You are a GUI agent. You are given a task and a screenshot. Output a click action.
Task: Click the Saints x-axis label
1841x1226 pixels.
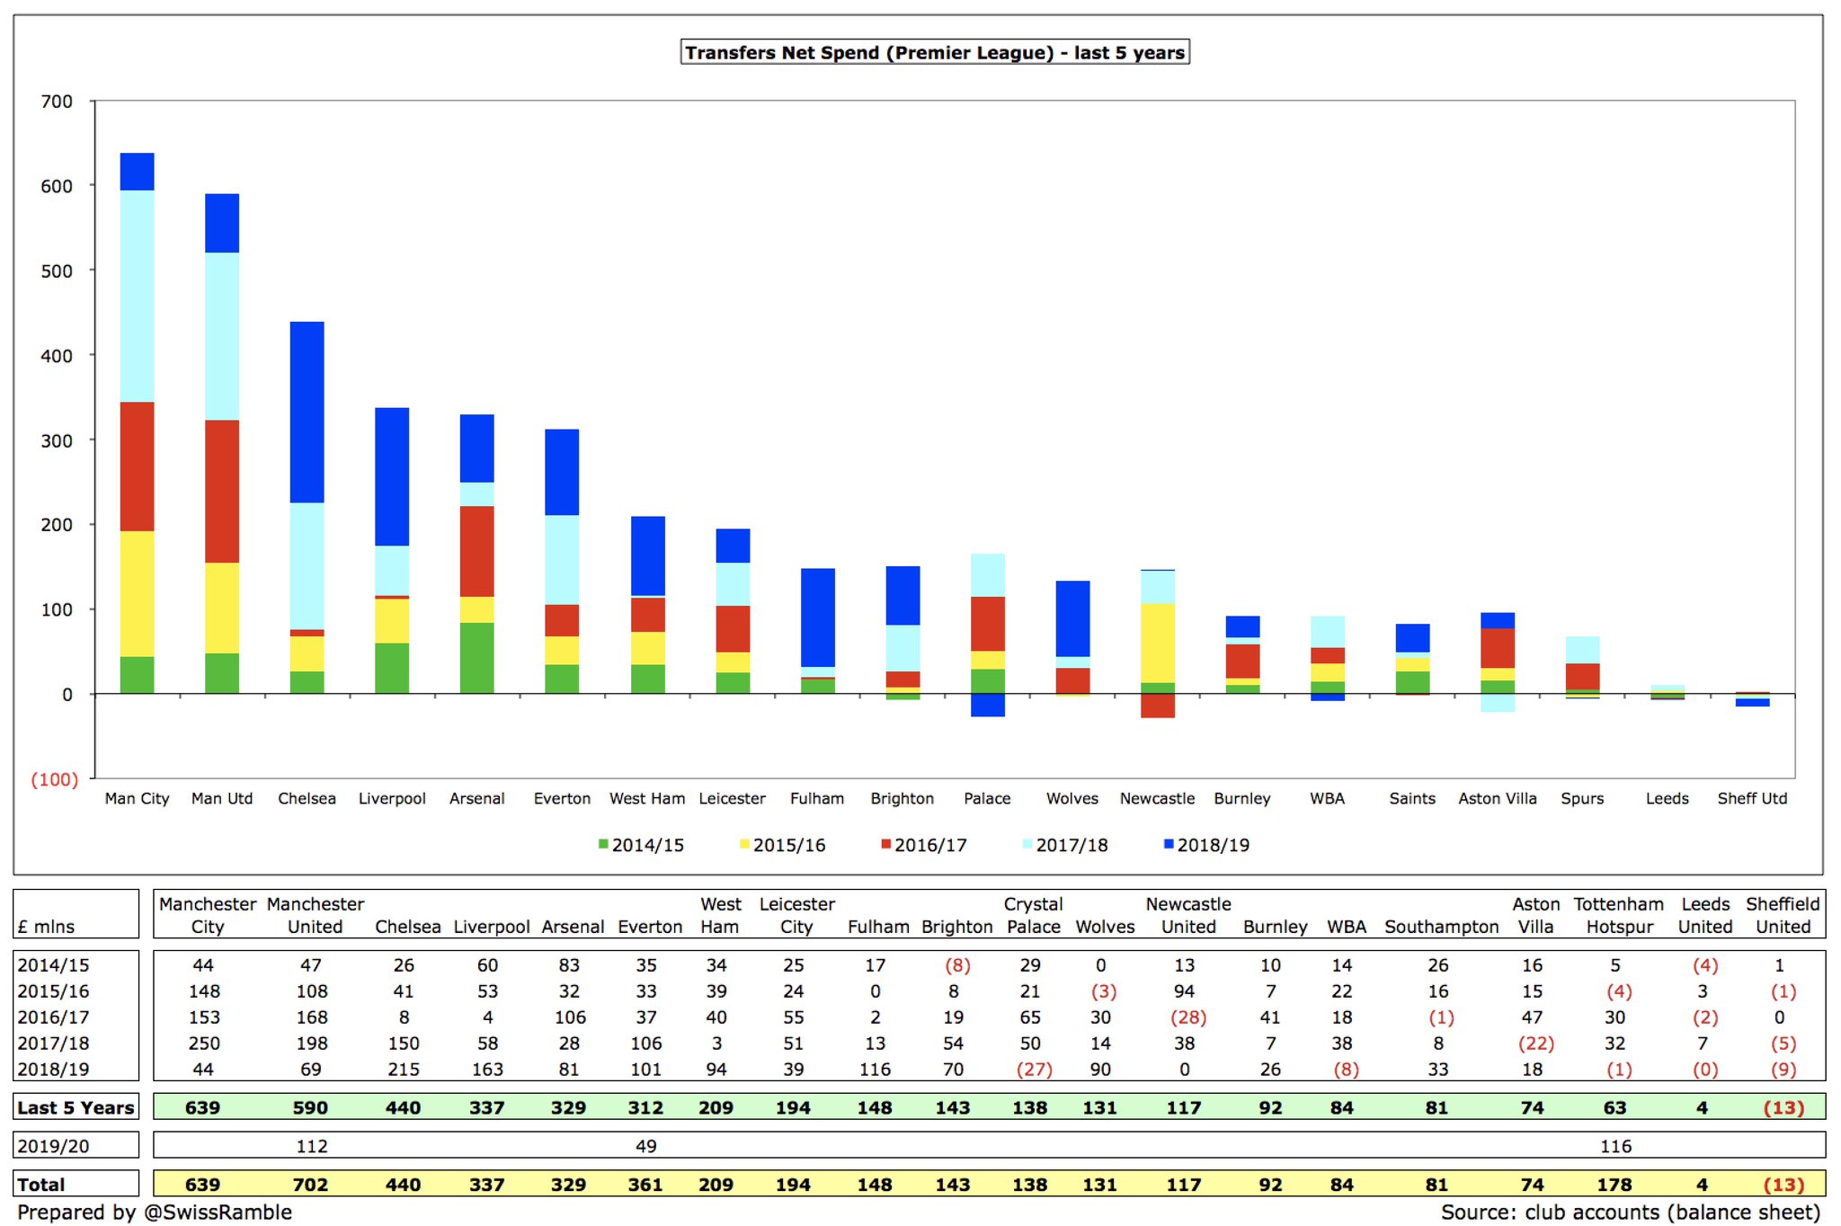point(1412,798)
